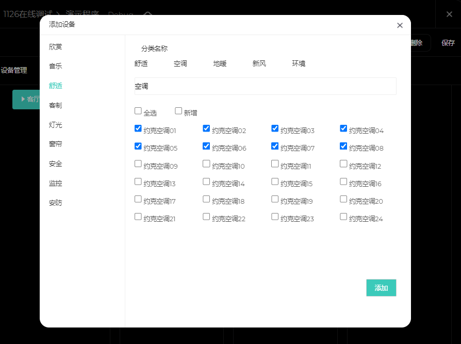
Task: Click the 空调 name input field
Action: click(x=265, y=86)
